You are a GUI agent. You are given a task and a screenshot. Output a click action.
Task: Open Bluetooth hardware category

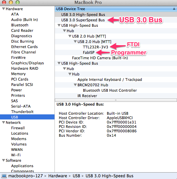click(20, 25)
